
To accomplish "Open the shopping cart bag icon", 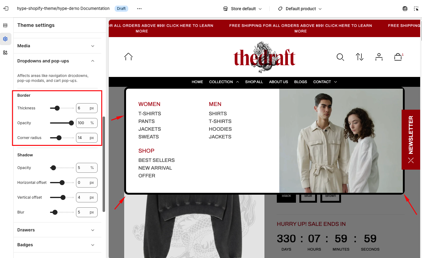I will tap(398, 57).
